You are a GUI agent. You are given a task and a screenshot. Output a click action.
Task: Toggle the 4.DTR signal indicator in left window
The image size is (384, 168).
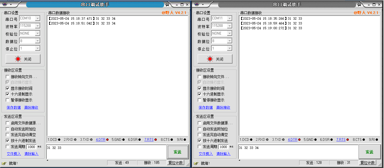(x=102, y=139)
